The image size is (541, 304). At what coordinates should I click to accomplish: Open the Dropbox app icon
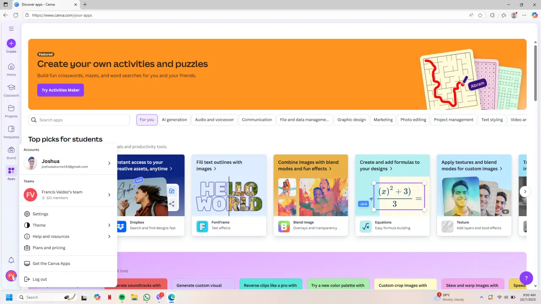[x=121, y=226]
